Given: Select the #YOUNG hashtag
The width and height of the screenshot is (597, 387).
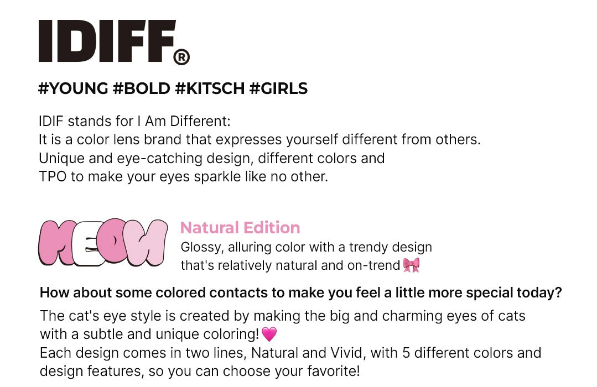Looking at the screenshot, I should pos(74,88).
